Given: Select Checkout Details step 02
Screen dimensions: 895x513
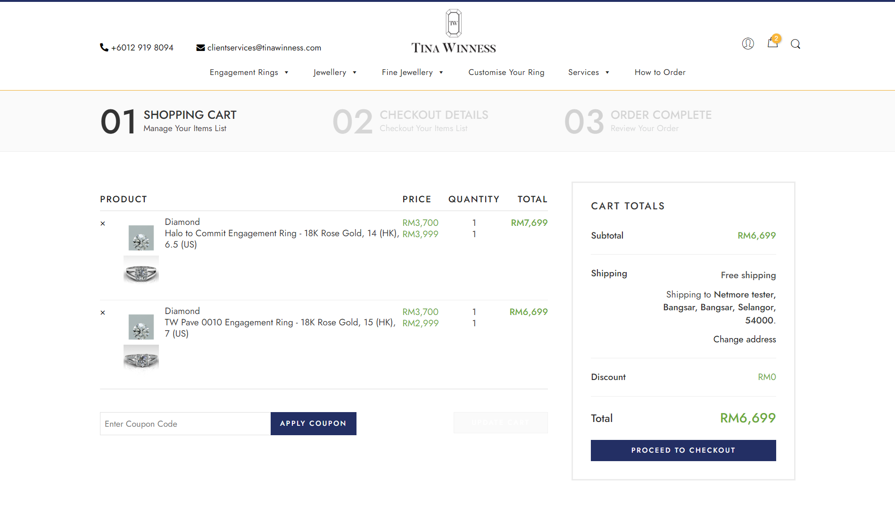Looking at the screenshot, I should tap(410, 121).
